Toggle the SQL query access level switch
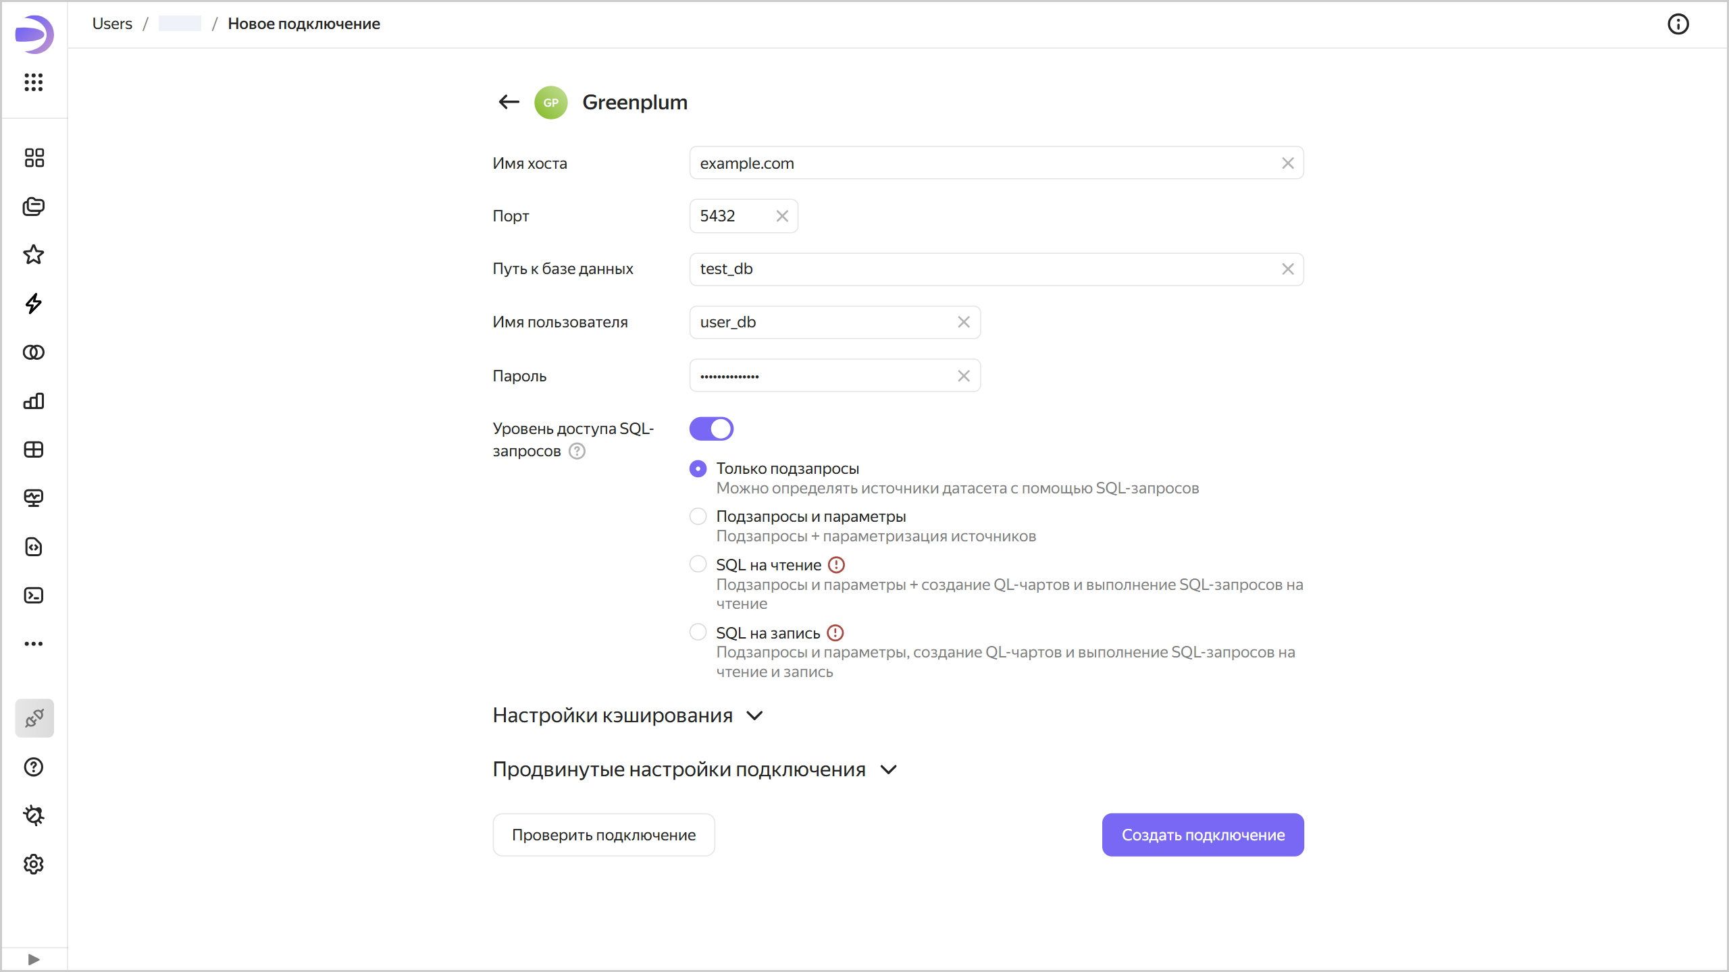 pos(711,429)
